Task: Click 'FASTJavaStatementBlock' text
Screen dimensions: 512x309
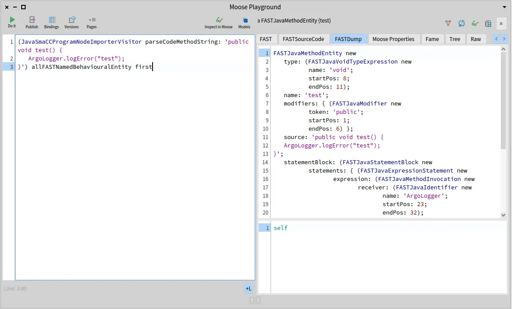Action: tap(380, 162)
